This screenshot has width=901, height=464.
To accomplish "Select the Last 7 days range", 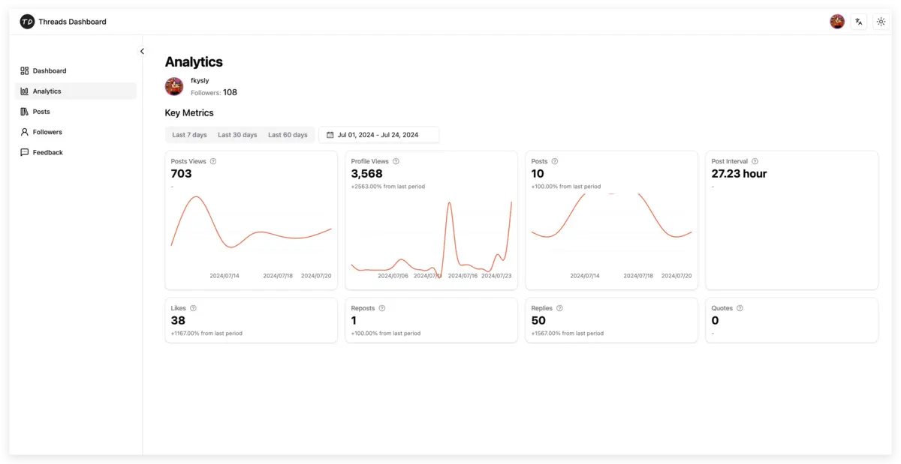I will tap(189, 135).
